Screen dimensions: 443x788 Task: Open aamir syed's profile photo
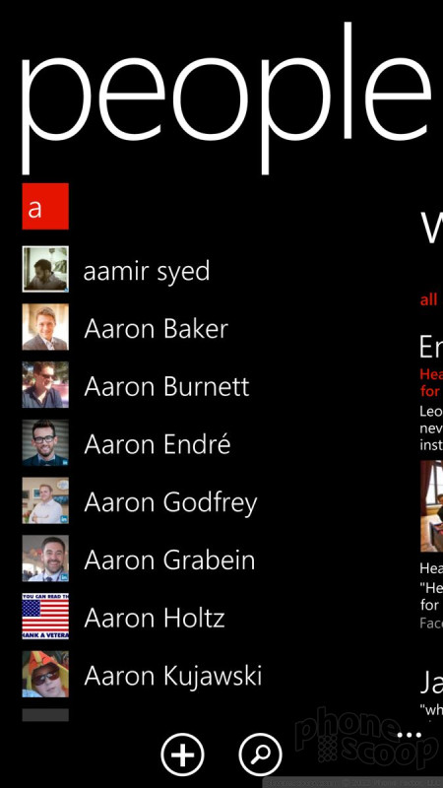click(x=45, y=269)
